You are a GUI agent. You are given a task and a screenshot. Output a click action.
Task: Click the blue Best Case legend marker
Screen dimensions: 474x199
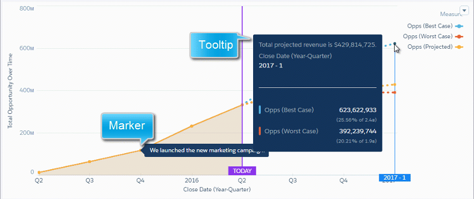tap(459, 26)
